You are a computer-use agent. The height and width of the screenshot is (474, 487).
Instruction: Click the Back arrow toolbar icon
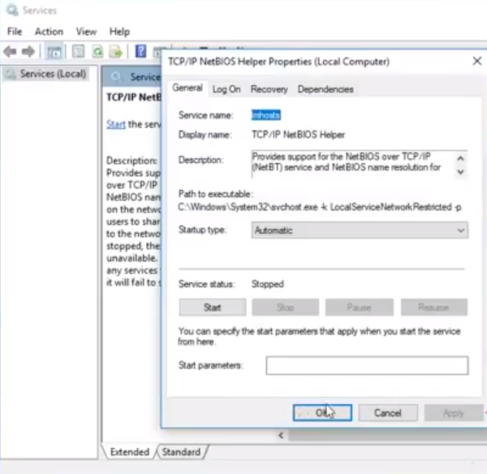click(x=10, y=51)
